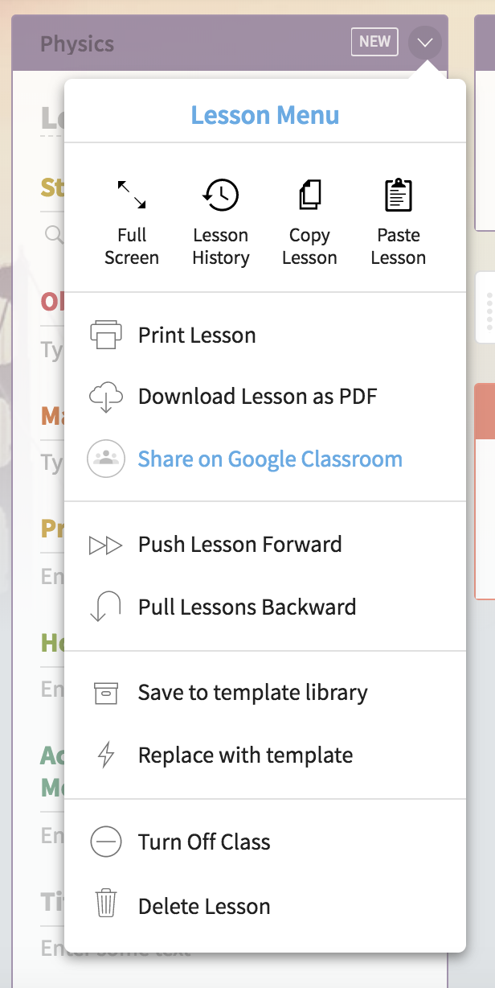Click the lightning bolt template icon
The width and height of the screenshot is (495, 988).
106,755
